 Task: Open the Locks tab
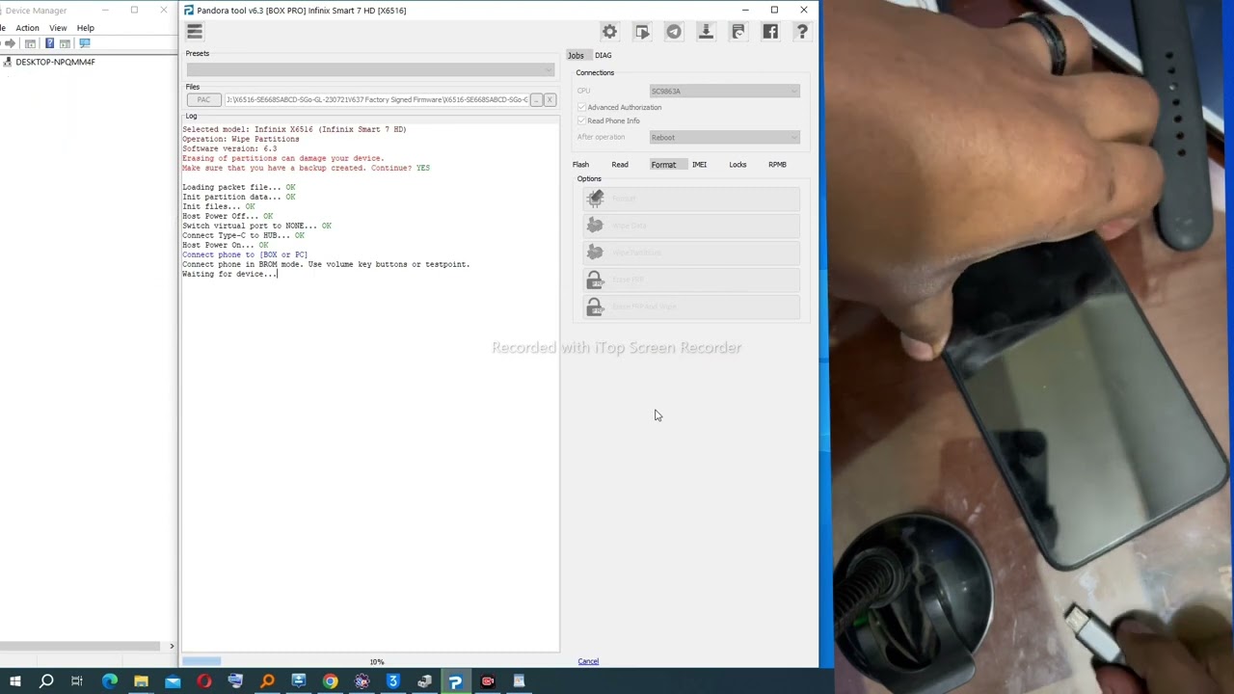click(738, 165)
